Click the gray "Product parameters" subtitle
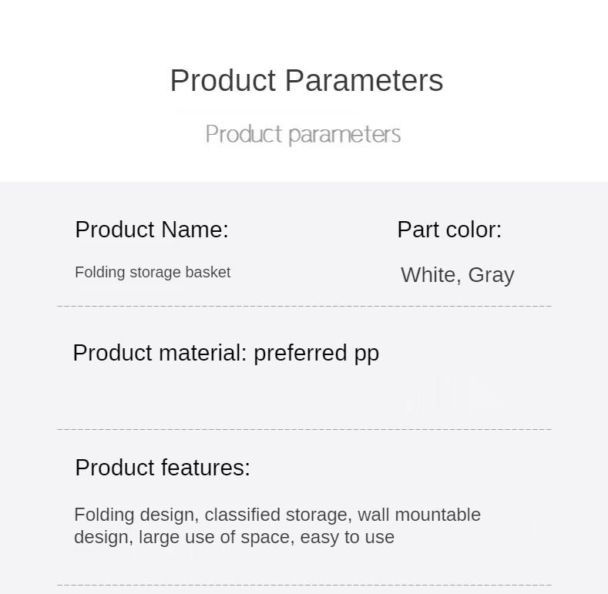Screen dimensions: 608x594 [303, 134]
